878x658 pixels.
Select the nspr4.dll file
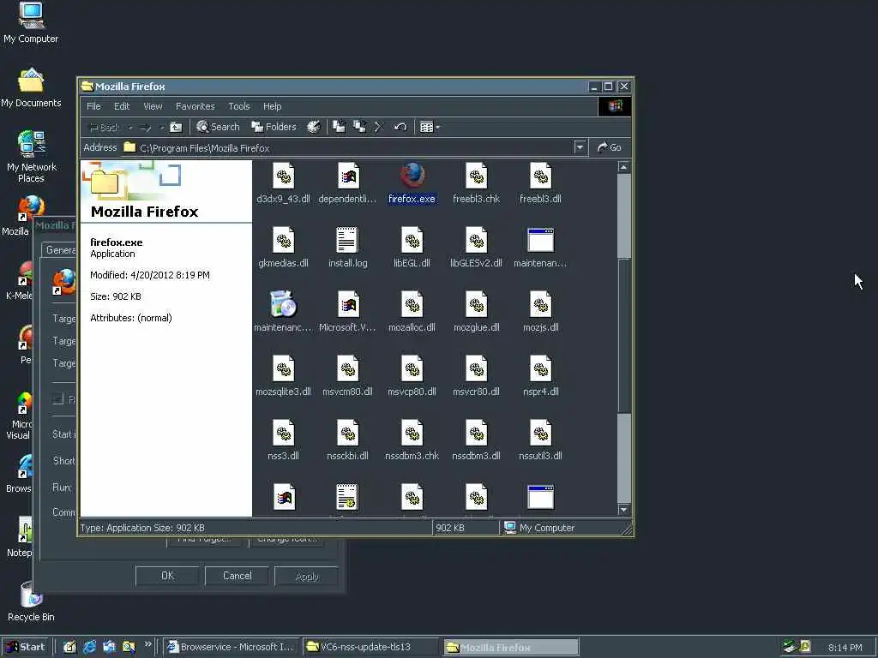tap(540, 377)
